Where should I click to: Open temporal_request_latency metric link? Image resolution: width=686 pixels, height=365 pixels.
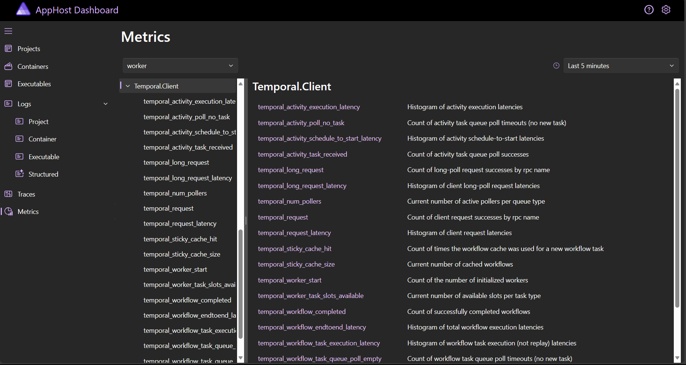point(294,233)
